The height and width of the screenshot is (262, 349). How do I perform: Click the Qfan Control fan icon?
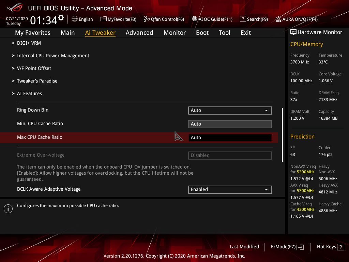[x=147, y=19]
